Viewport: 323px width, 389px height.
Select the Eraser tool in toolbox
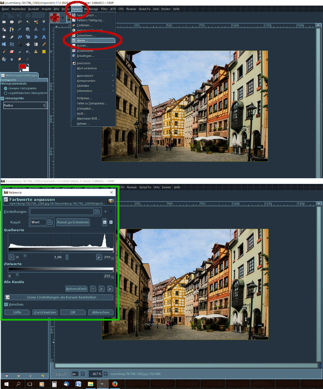point(12,51)
